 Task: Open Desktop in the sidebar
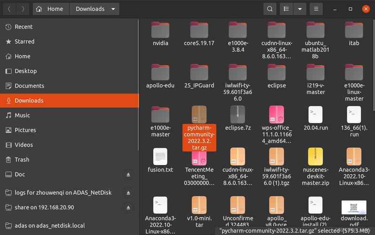point(69,71)
